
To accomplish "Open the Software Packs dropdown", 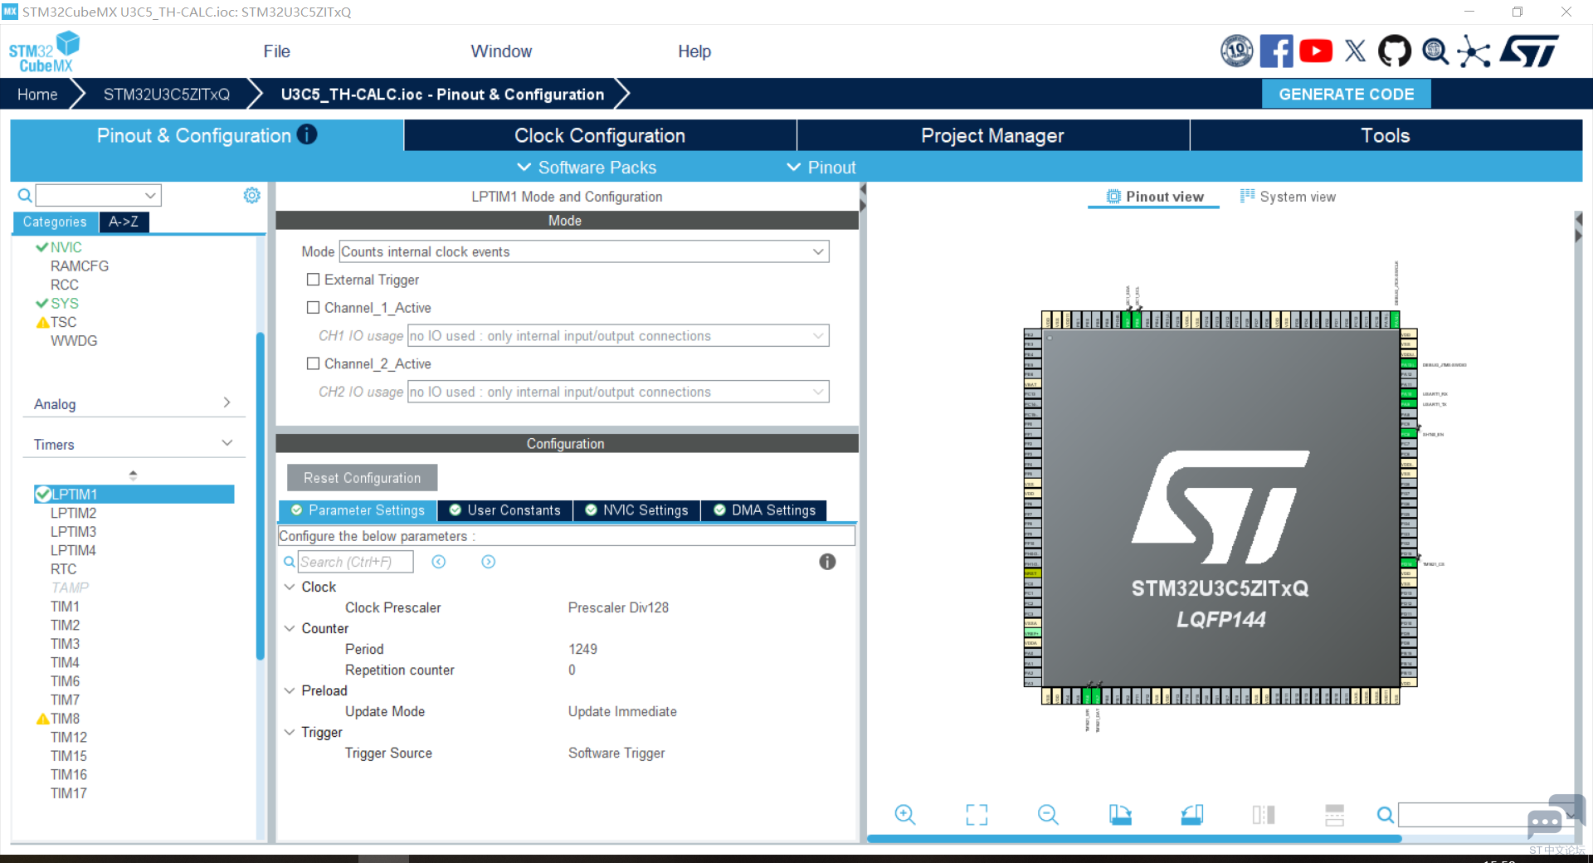I will 587,167.
